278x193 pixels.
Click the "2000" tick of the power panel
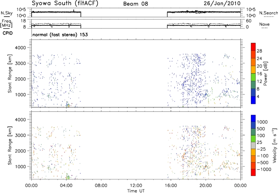tap(21, 79)
